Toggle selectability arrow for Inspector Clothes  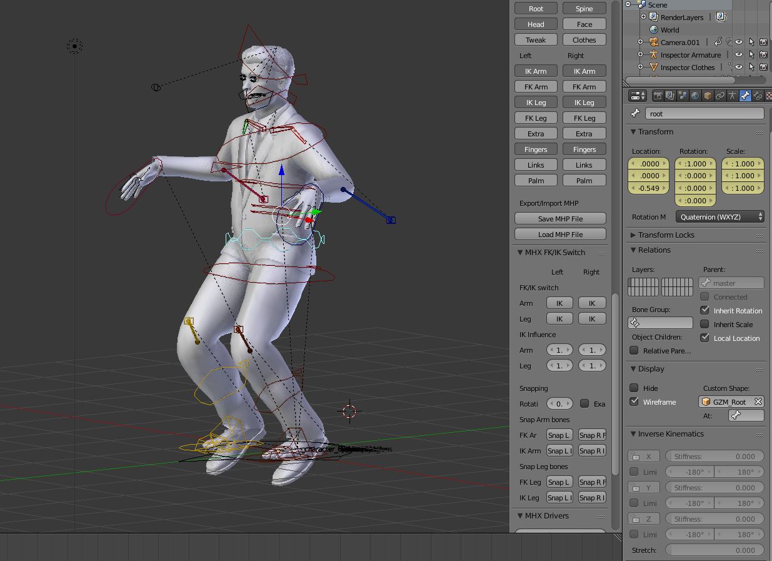tap(751, 67)
